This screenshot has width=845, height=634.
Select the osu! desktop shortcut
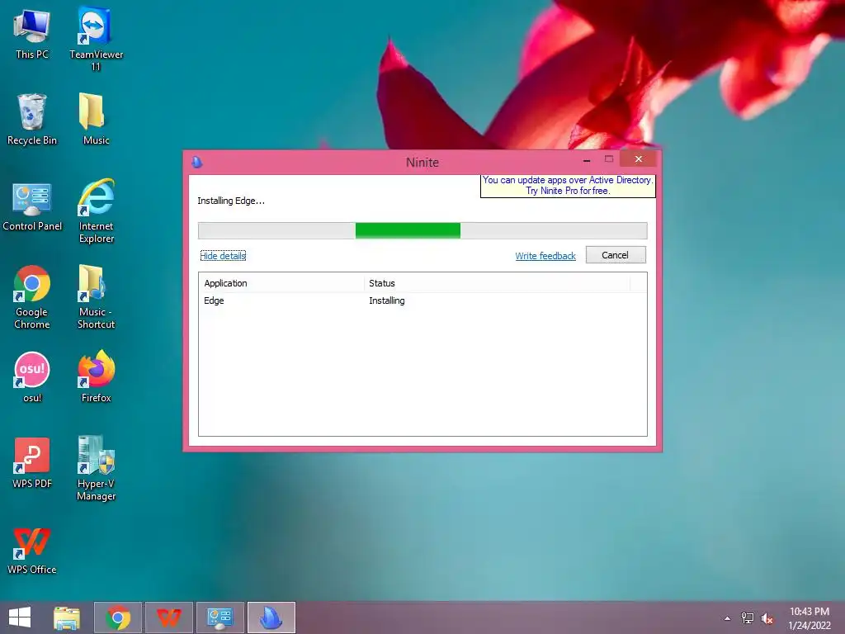coord(32,376)
